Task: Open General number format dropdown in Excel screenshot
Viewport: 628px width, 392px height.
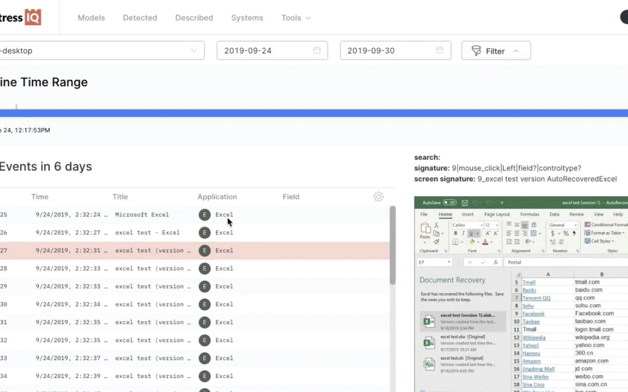Action: coord(575,225)
